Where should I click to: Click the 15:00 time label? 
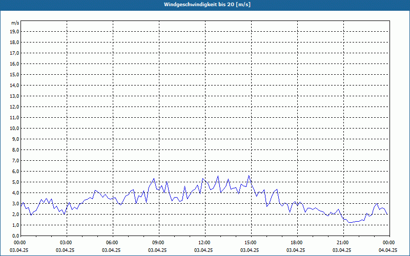[x=251, y=243]
